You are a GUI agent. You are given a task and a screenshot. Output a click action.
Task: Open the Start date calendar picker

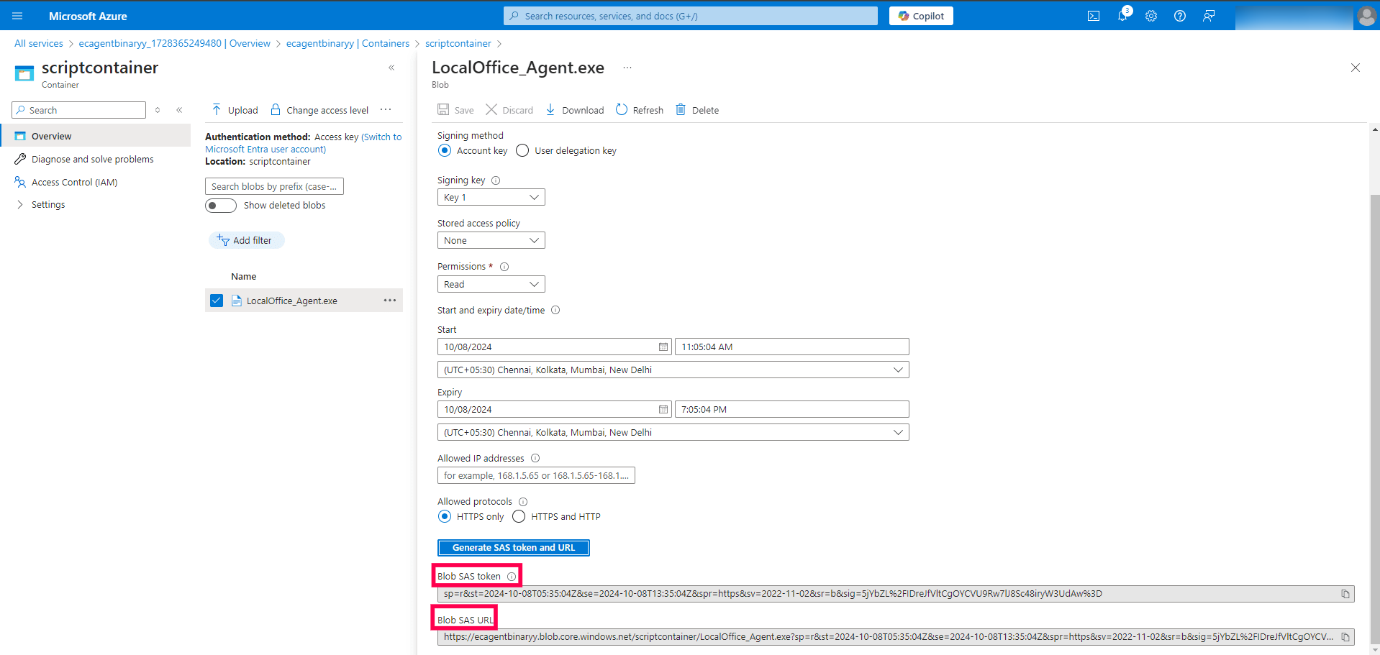(663, 347)
